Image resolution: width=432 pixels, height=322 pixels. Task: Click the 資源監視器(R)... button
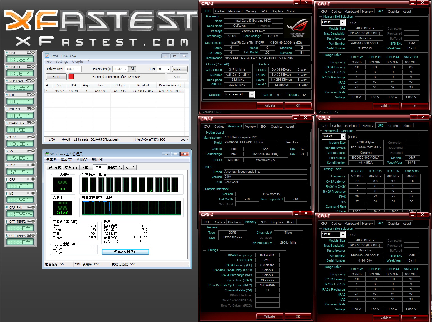[x=125, y=252]
